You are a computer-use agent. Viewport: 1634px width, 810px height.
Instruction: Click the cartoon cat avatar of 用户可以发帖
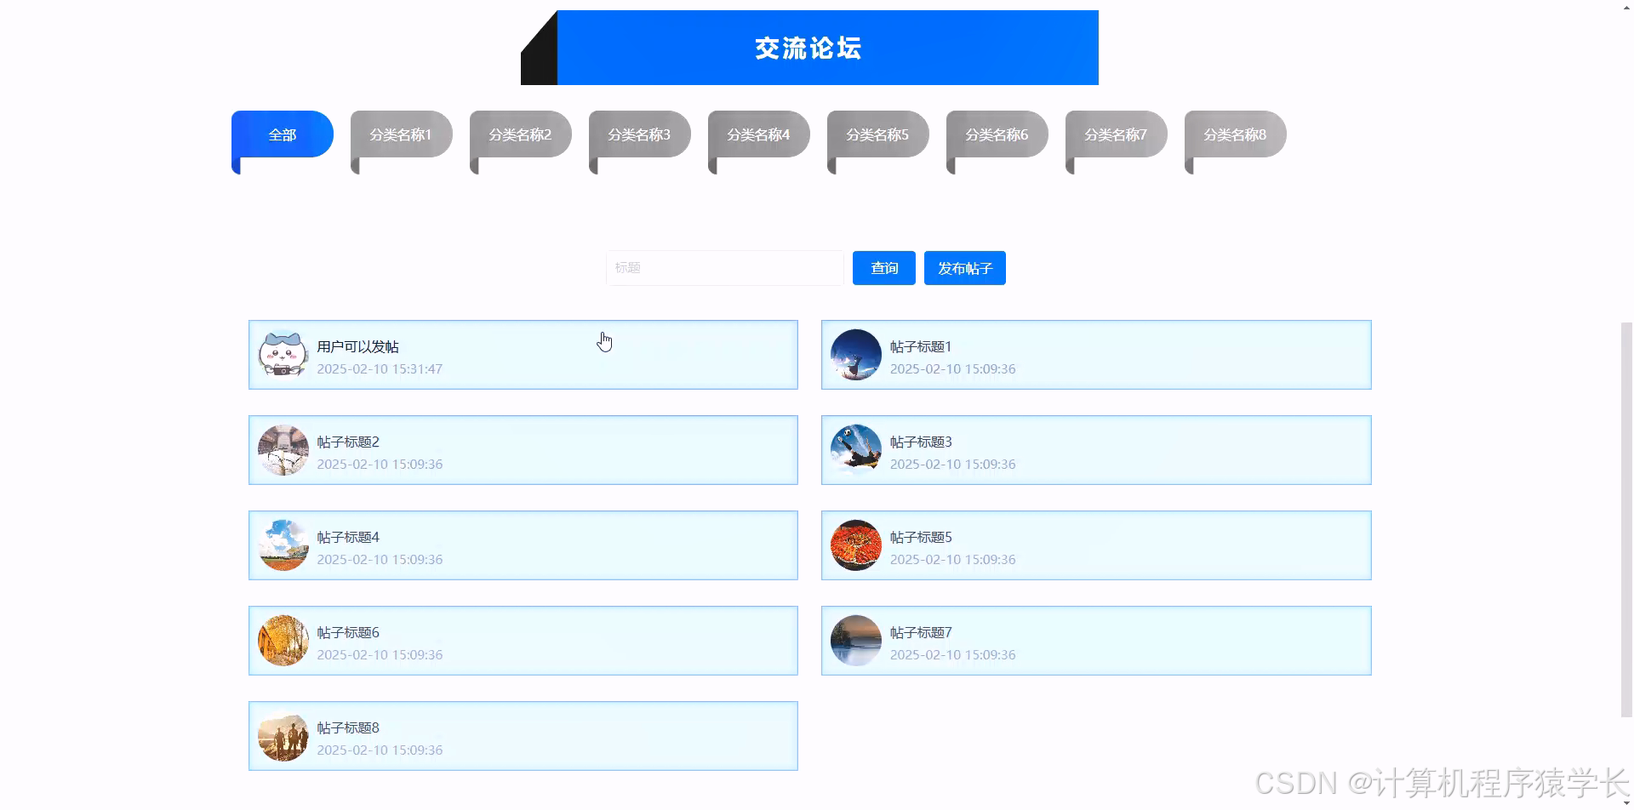(x=283, y=355)
